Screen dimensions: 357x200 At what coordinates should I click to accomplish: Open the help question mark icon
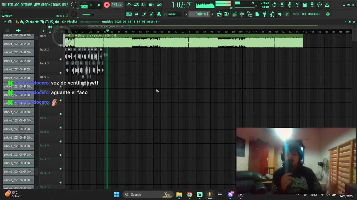point(297,5)
